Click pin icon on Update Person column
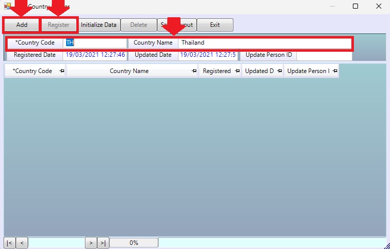390x249 pixels. coord(335,71)
